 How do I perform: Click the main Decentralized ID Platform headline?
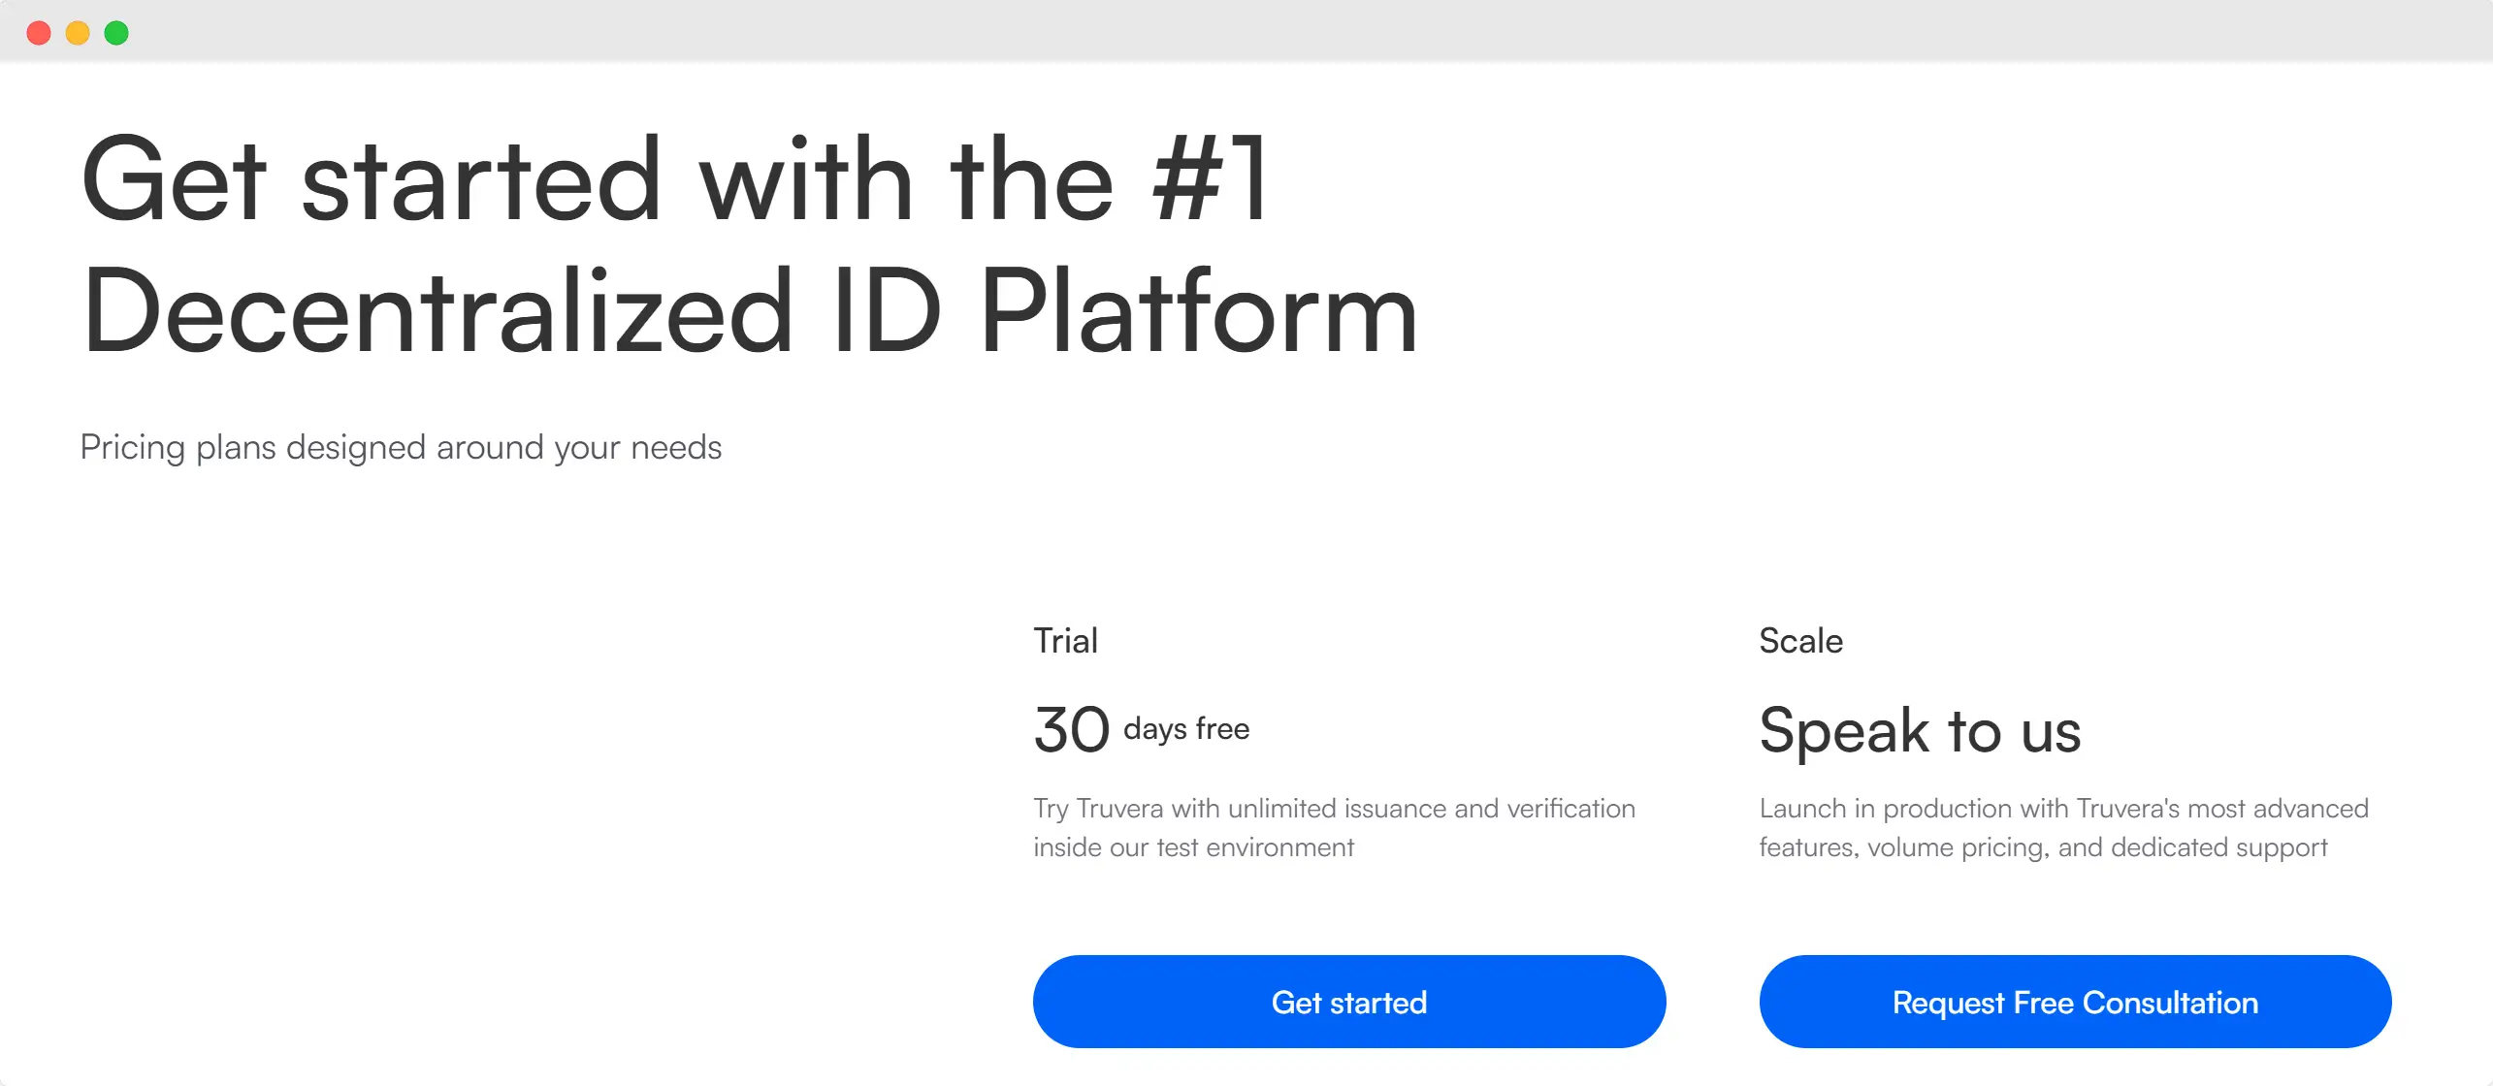pyautogui.click(x=747, y=312)
